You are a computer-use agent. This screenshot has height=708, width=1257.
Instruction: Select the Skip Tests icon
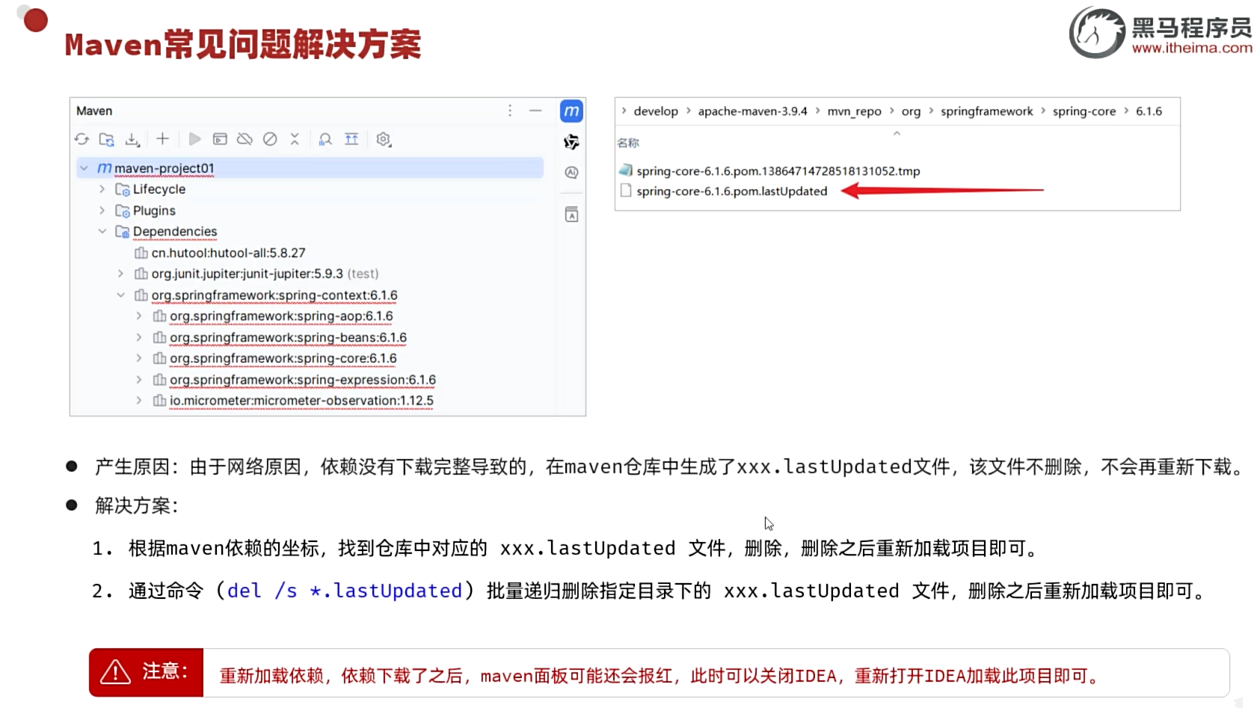(270, 140)
